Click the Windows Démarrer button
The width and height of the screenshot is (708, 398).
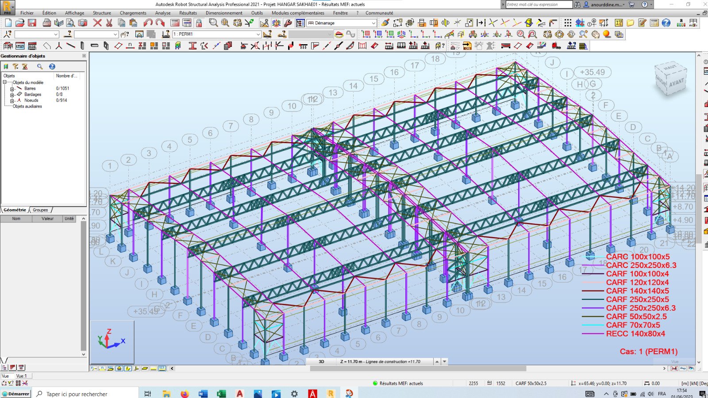(15, 394)
